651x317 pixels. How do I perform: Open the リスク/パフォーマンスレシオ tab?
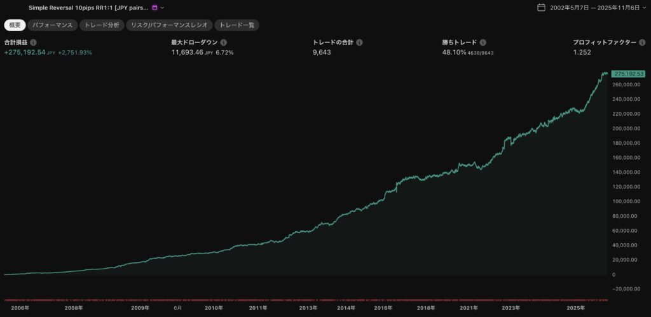click(168, 25)
